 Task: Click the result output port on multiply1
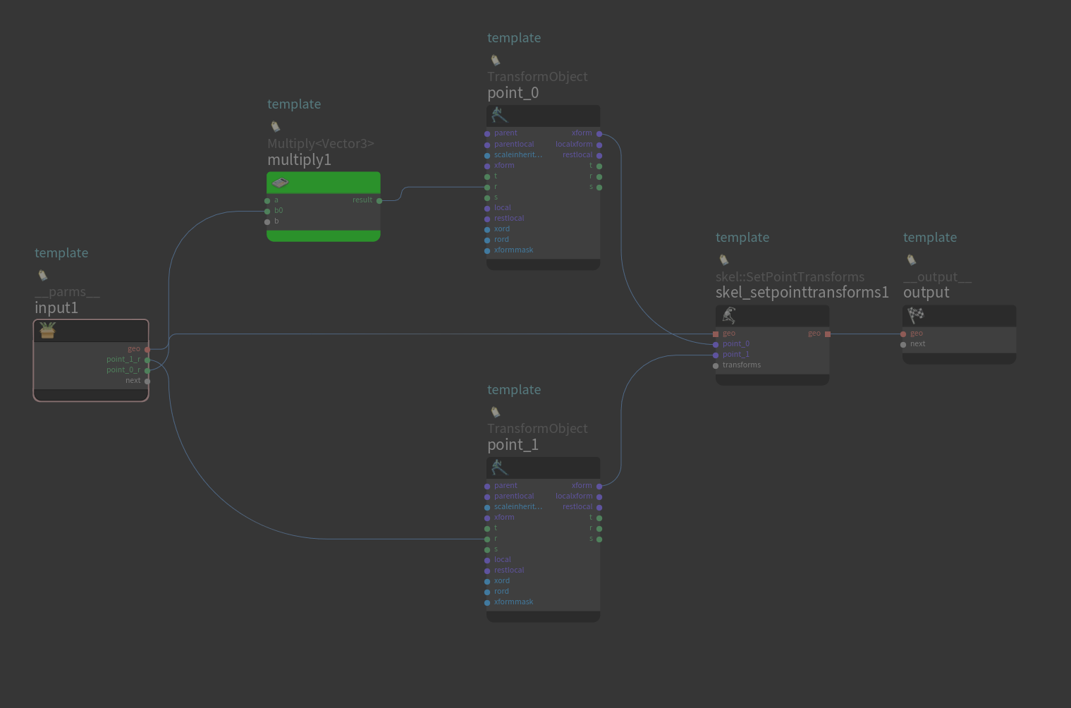(379, 200)
